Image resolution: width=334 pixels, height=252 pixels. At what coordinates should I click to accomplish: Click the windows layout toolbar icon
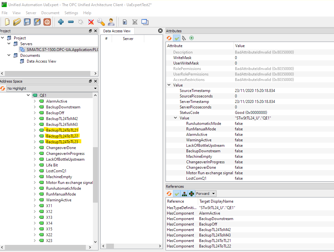pyautogui.click(x=145, y=22)
